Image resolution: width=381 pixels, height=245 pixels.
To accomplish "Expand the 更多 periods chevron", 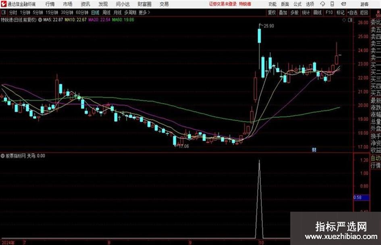I will (x=144, y=12).
